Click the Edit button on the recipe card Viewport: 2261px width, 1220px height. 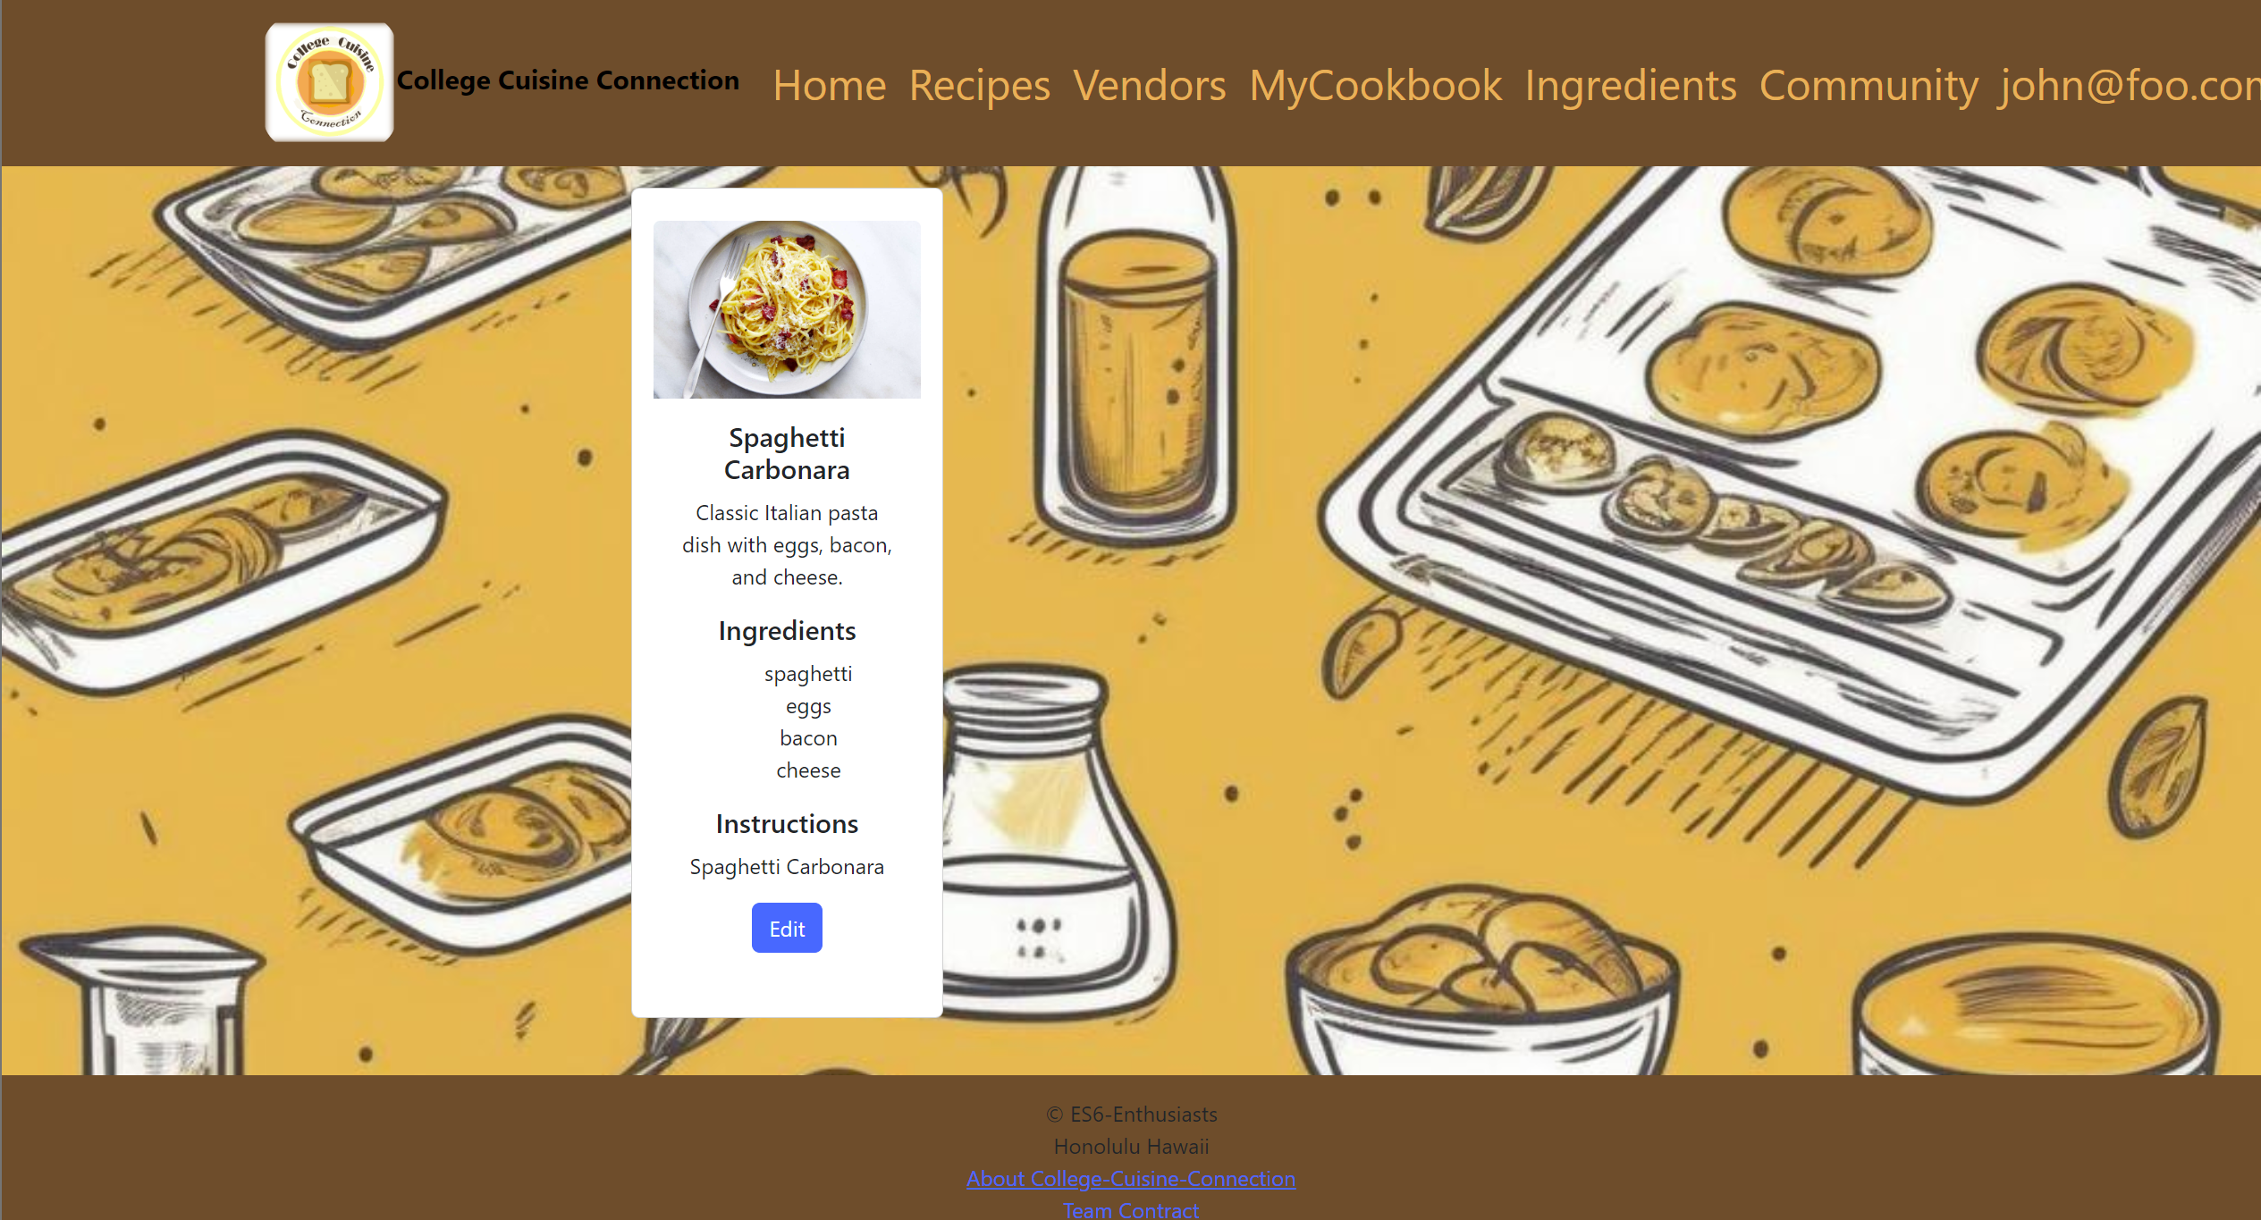point(786,927)
